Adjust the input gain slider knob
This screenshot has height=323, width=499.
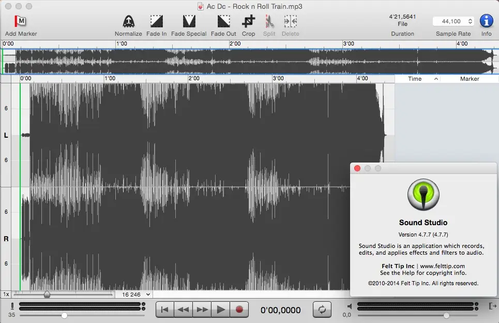(64, 315)
